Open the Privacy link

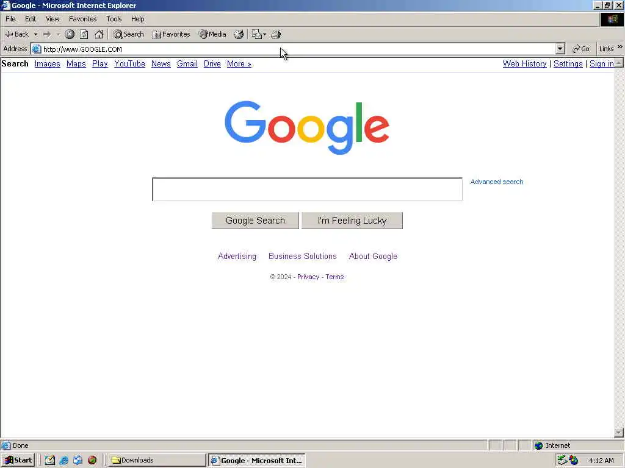[x=308, y=277]
